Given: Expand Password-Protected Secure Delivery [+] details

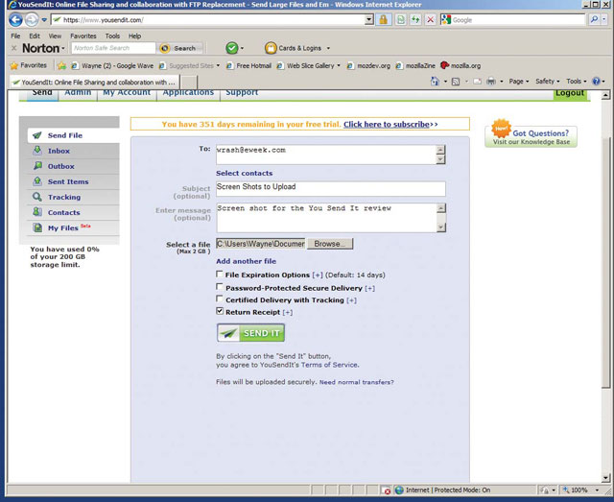Looking at the screenshot, I should coord(369,288).
